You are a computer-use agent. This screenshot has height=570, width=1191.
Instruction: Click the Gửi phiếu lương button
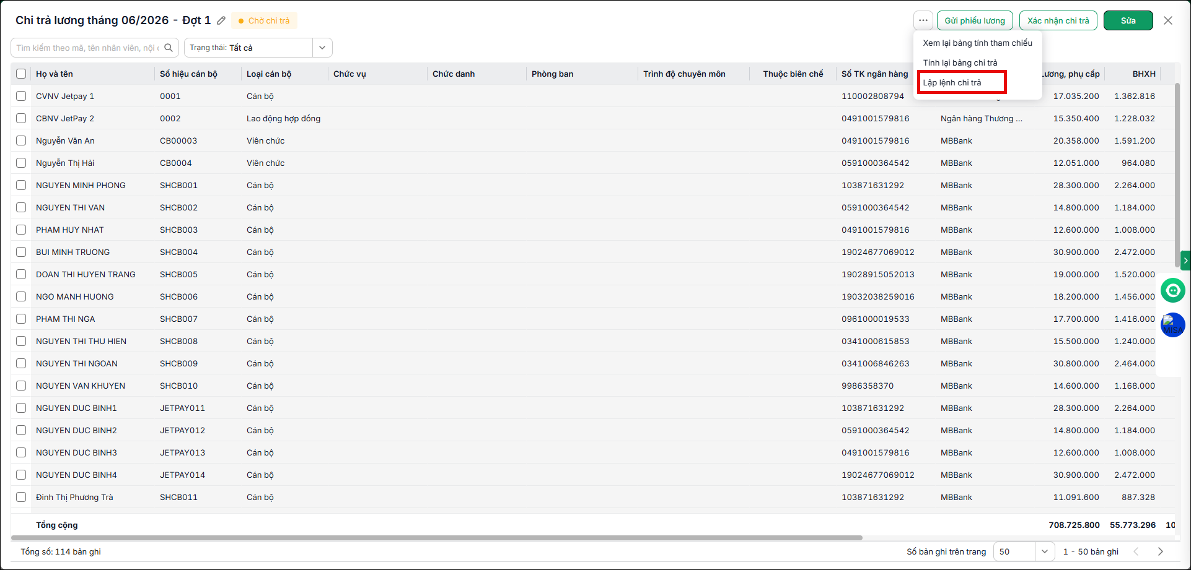[x=975, y=20]
